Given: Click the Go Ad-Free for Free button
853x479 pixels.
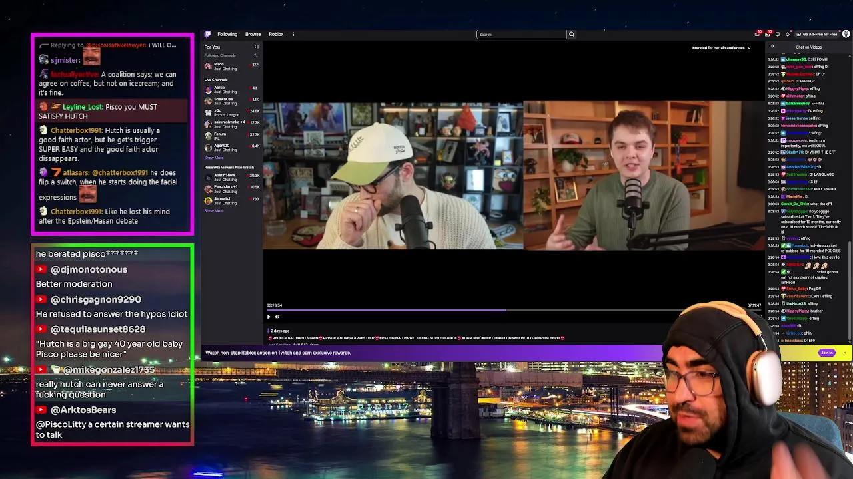Looking at the screenshot, I should click(x=817, y=34).
